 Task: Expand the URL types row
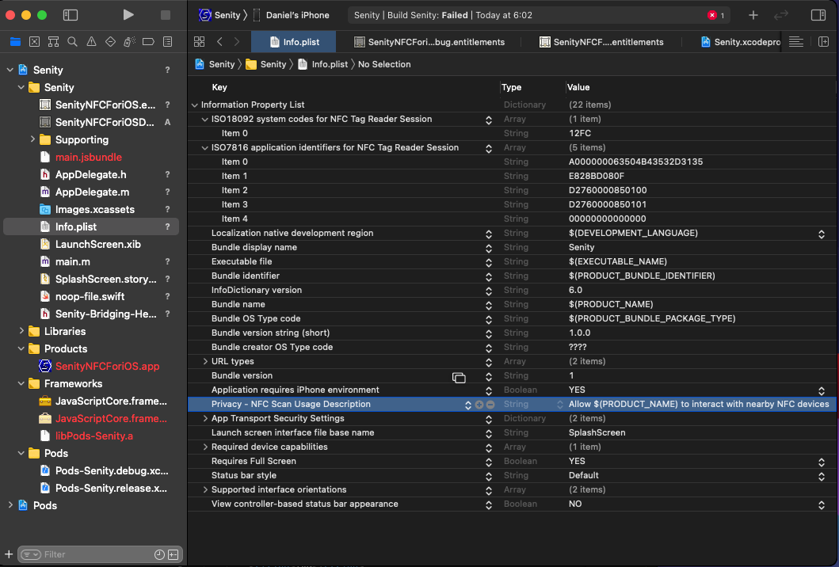206,362
